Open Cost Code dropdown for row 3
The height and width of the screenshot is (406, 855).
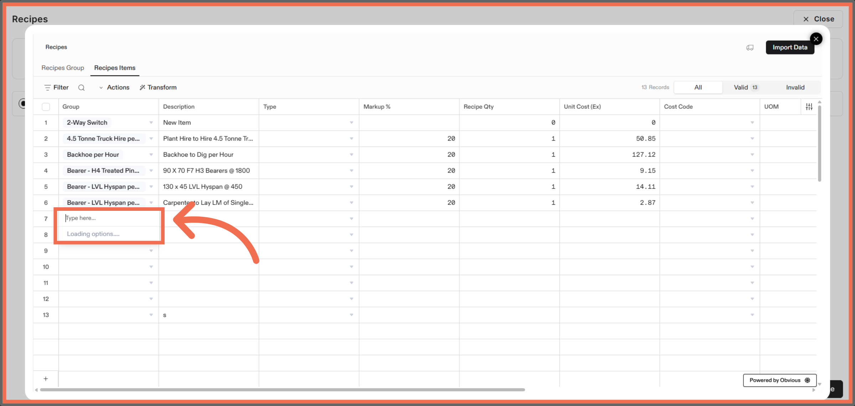[x=752, y=155]
